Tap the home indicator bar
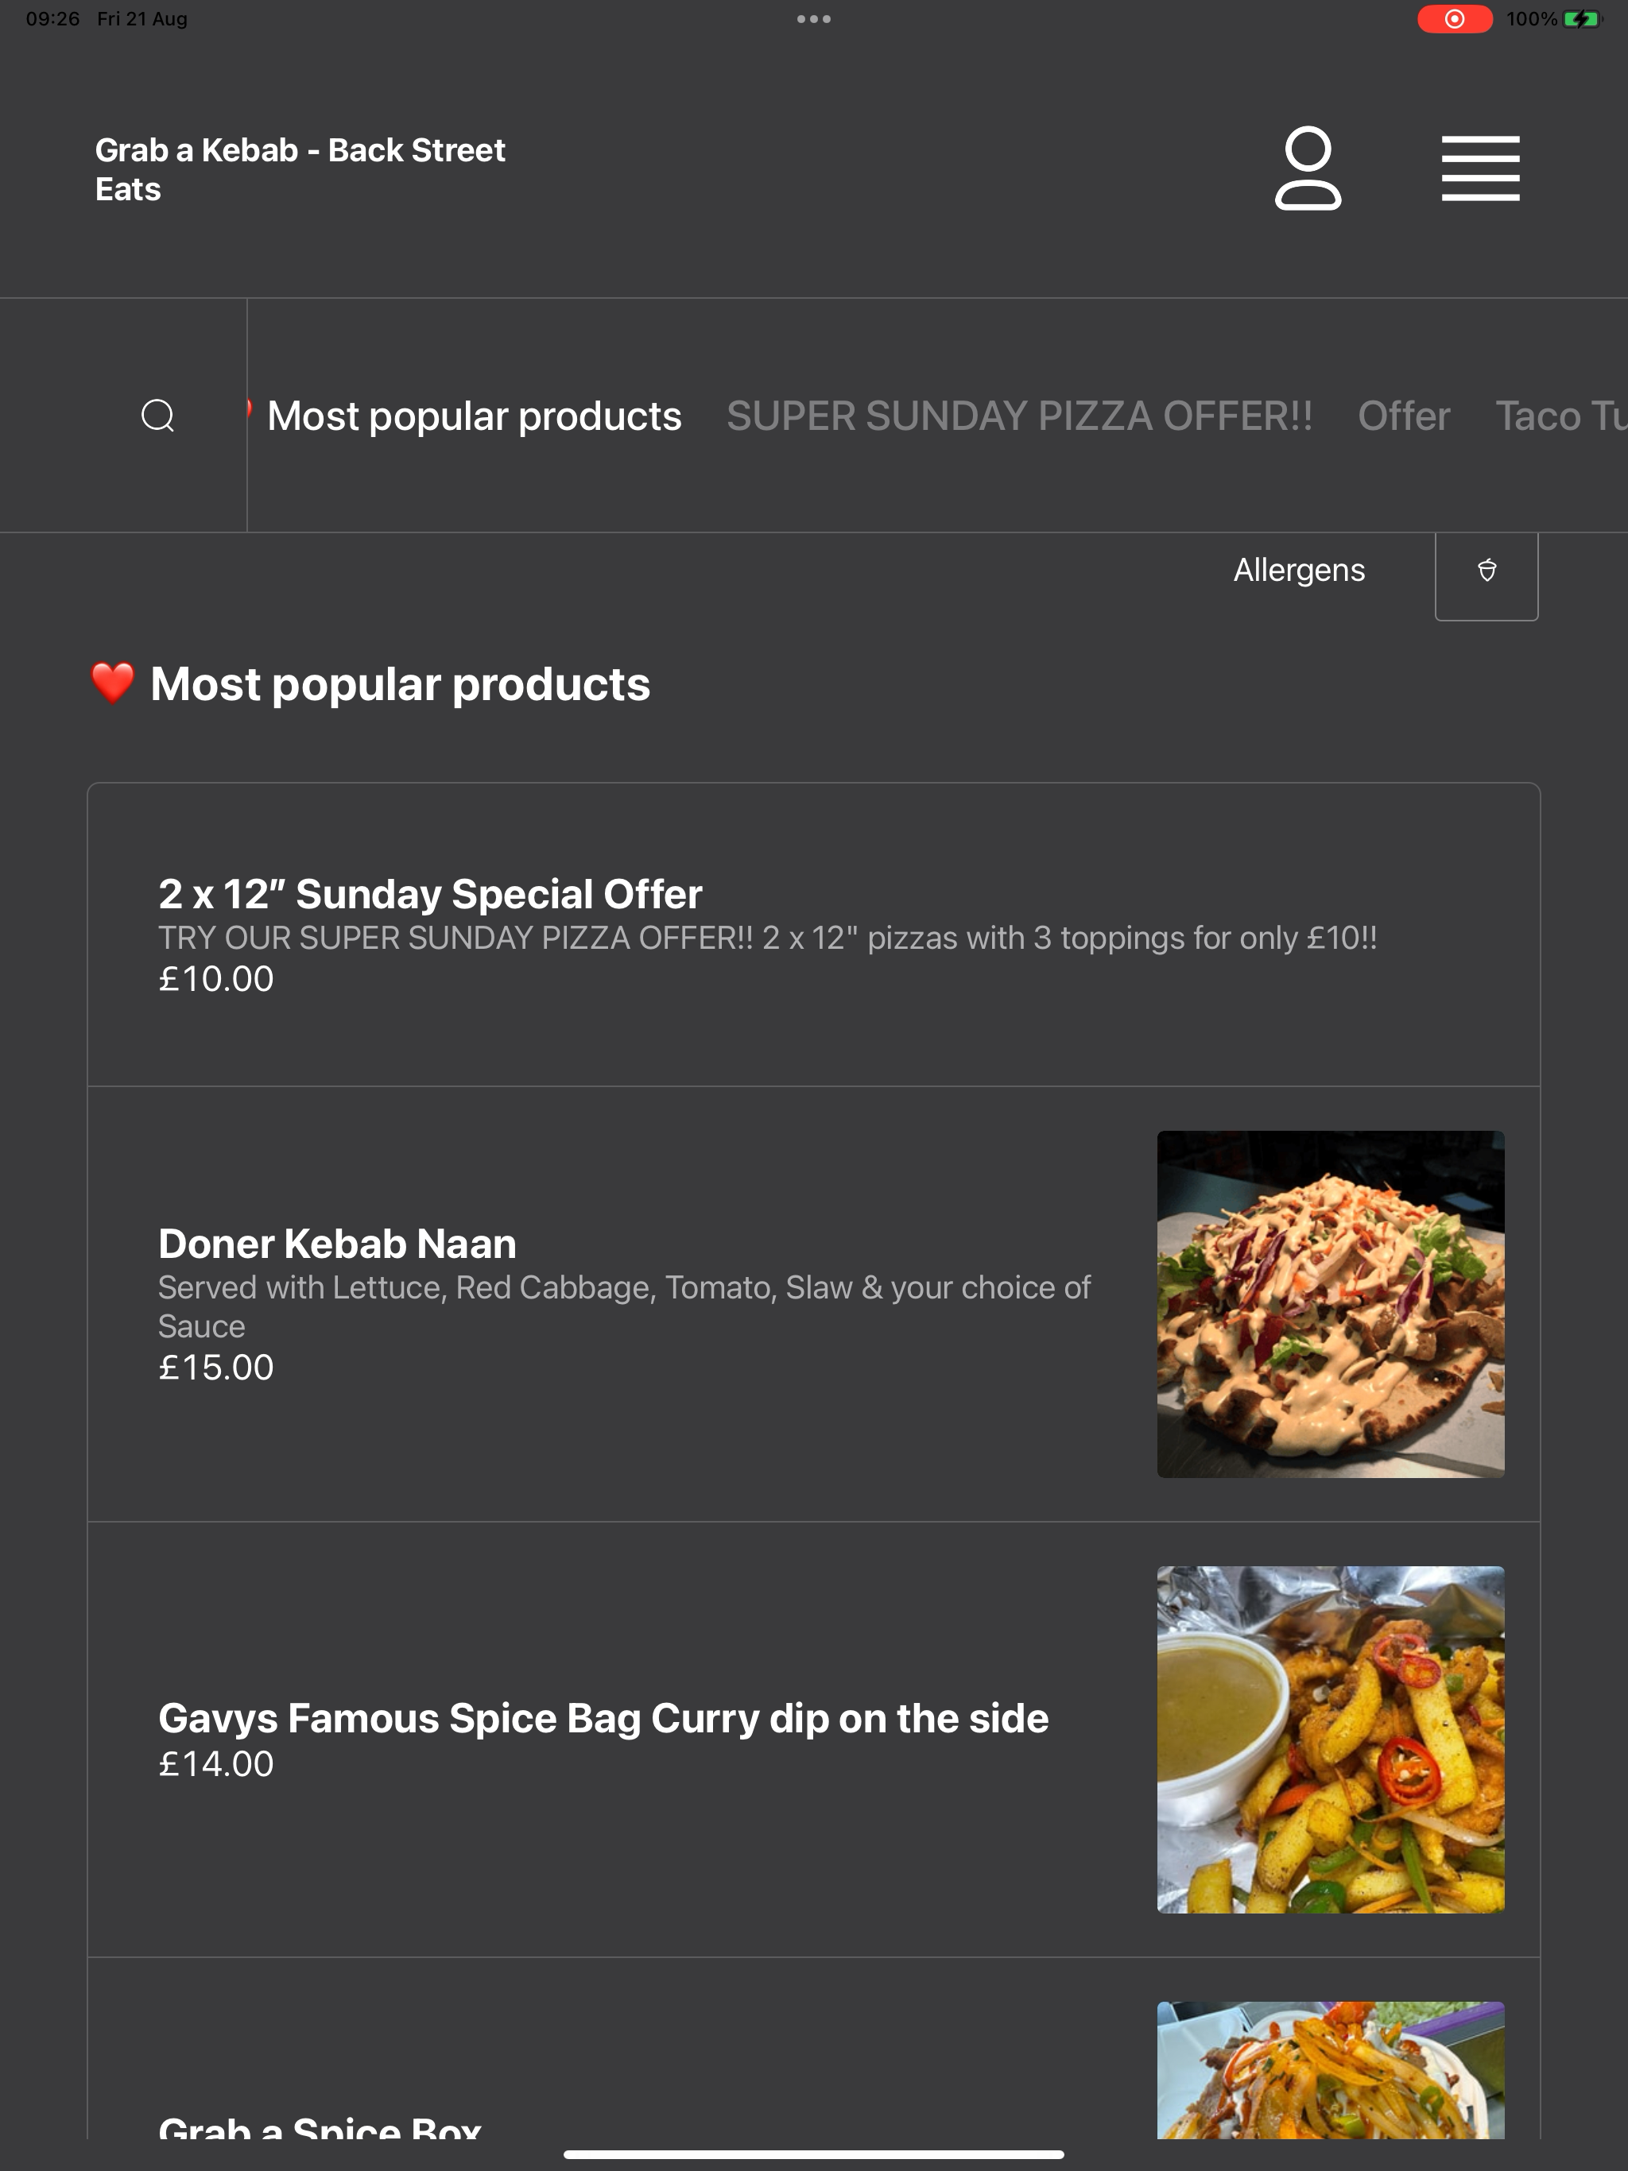Viewport: 1628px width, 2171px height. (x=813, y=2154)
